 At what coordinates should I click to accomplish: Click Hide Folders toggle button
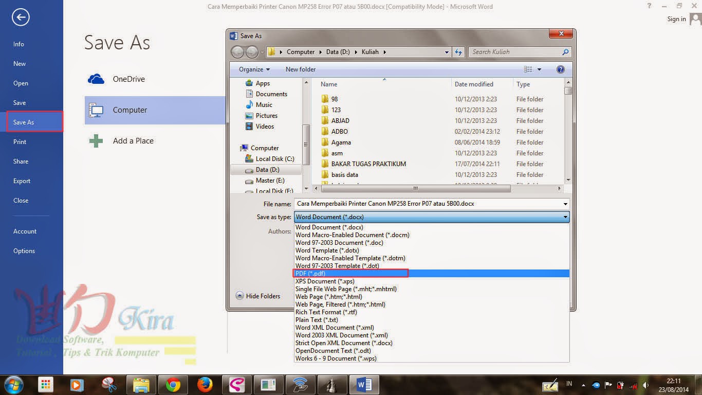[258, 296]
